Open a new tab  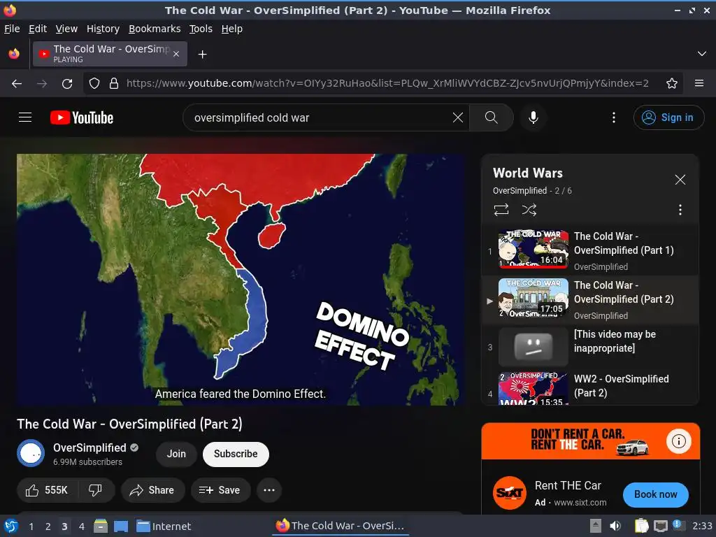point(202,55)
